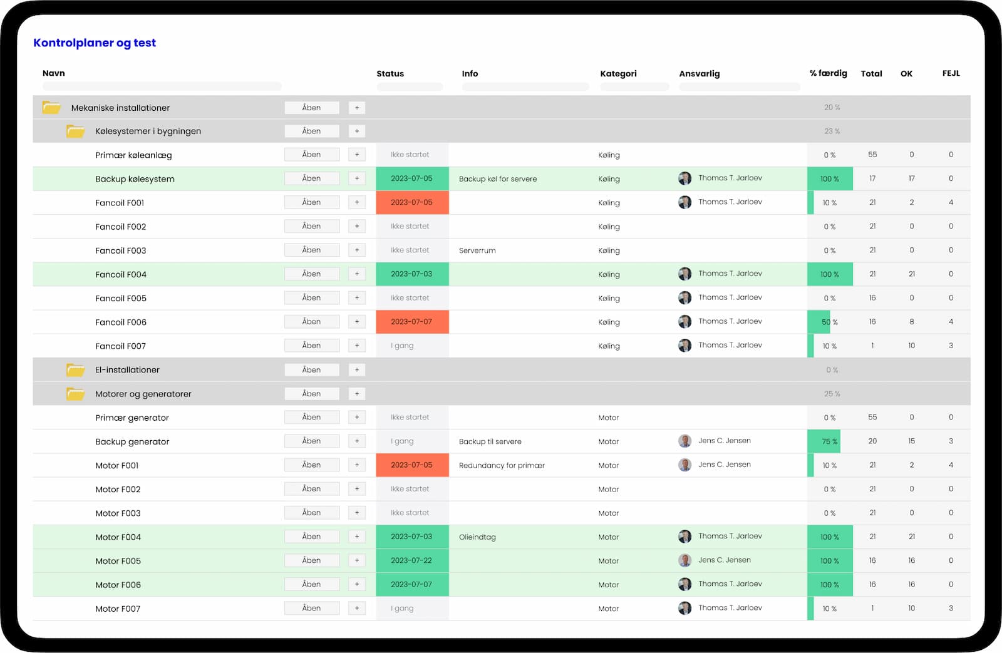This screenshot has width=1002, height=653.
Task: Click green status date 2023-07-22 on Motor F005
Action: click(412, 561)
